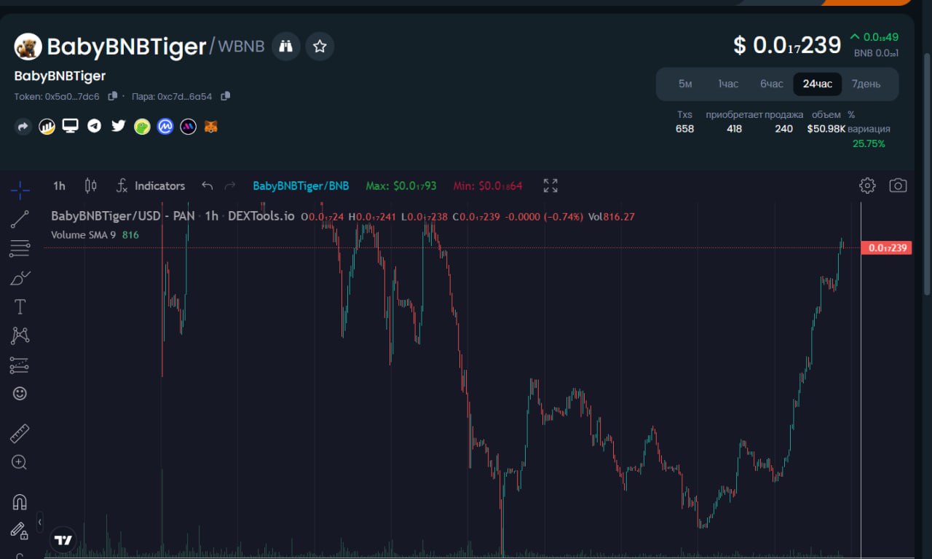Add BabyBNBTiger to favorites with star

click(x=320, y=47)
